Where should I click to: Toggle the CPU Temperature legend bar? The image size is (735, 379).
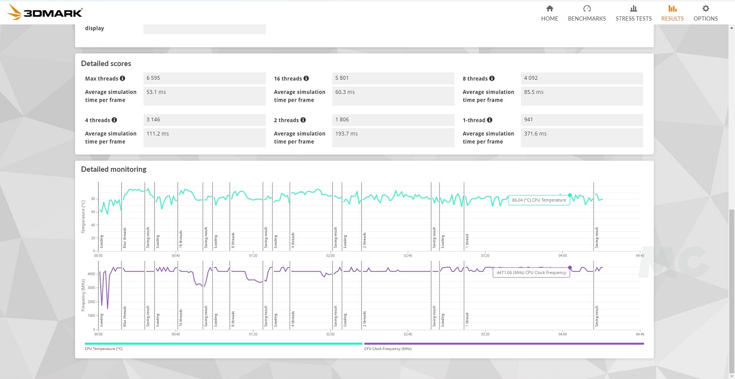[x=223, y=344]
